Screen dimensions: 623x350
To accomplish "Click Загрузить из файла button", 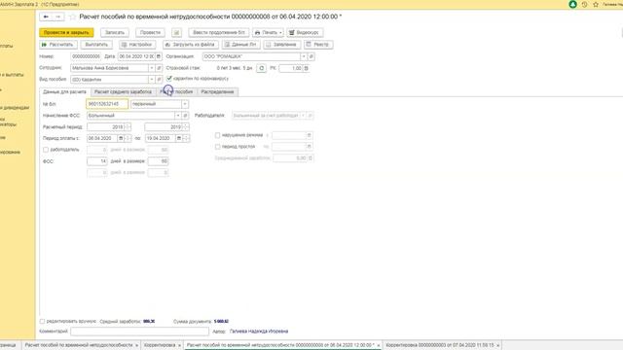I will 191,45.
